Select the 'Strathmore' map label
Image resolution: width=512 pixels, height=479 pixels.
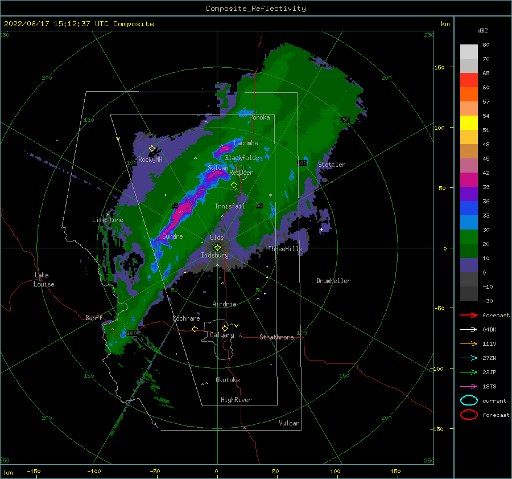pyautogui.click(x=276, y=337)
